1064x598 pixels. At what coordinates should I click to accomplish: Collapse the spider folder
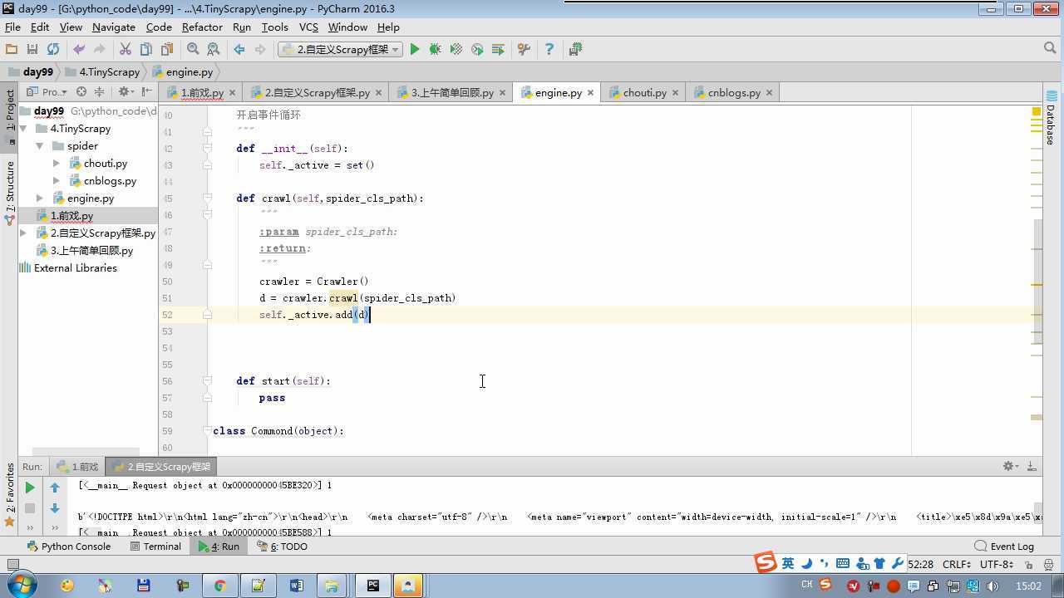(39, 146)
